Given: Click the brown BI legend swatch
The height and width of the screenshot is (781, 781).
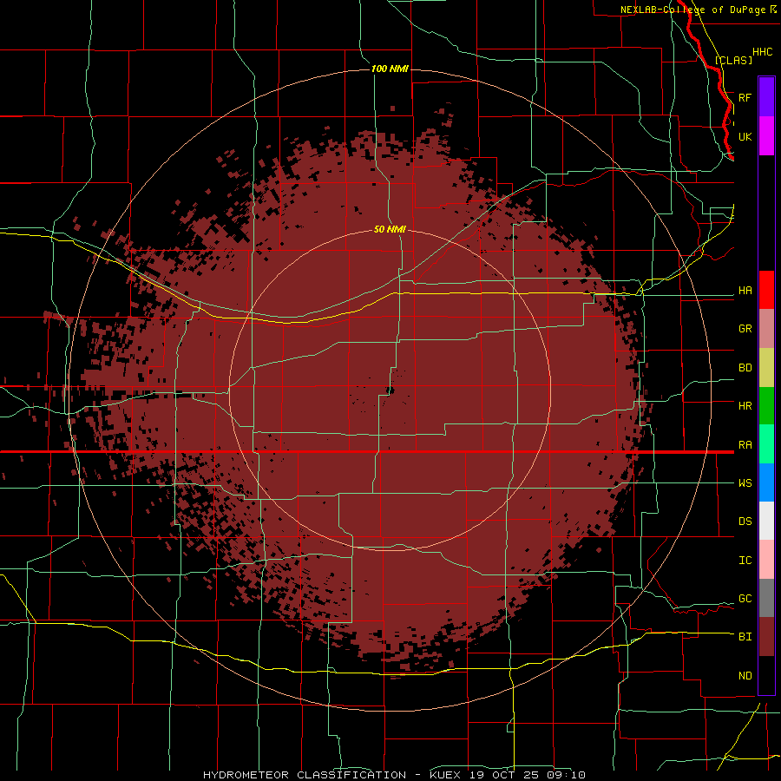Looking at the screenshot, I should [x=766, y=637].
